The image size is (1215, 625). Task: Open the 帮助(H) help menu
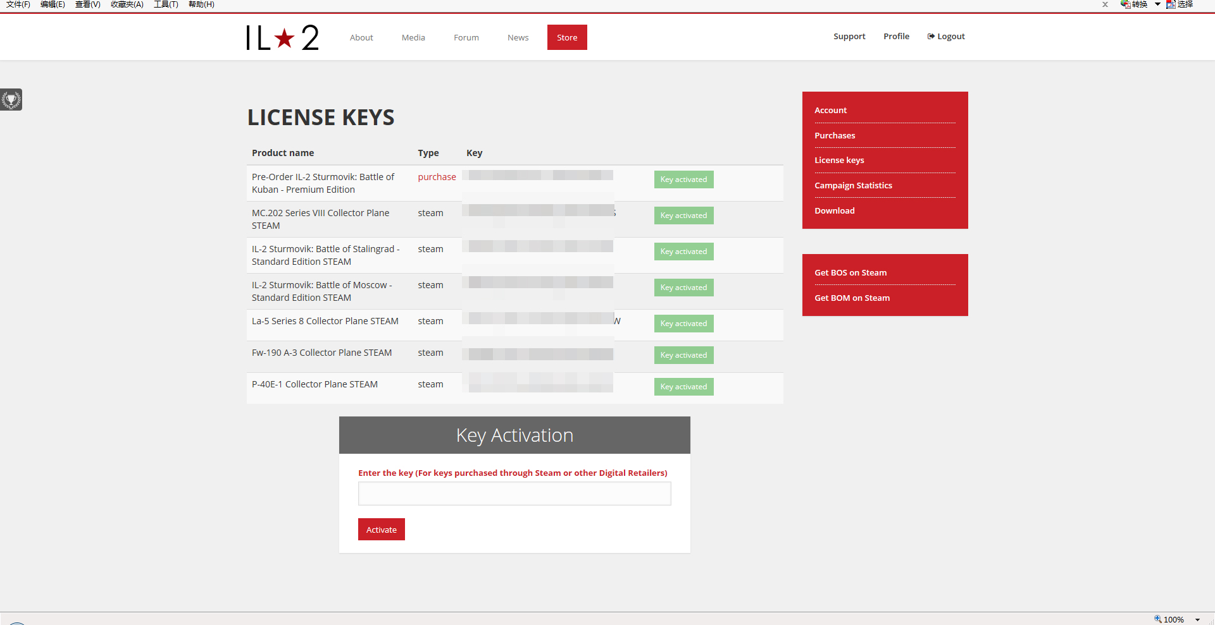(x=201, y=4)
